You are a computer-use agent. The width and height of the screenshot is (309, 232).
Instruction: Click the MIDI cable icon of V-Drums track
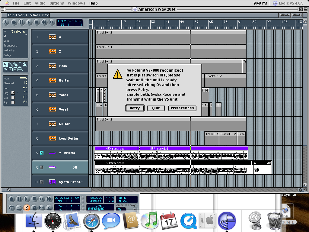click(52, 153)
